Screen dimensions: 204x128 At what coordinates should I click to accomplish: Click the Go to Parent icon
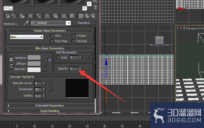click(x=87, y=16)
